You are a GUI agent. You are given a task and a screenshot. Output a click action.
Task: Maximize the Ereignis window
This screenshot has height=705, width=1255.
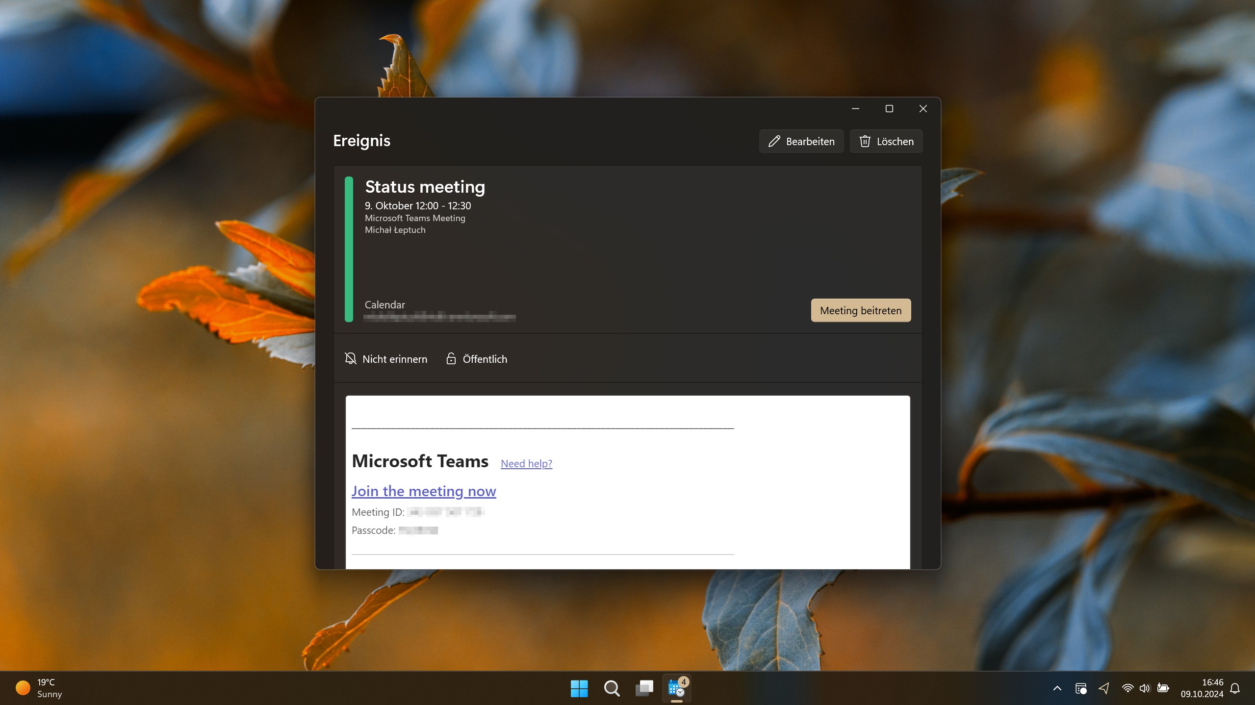889,108
